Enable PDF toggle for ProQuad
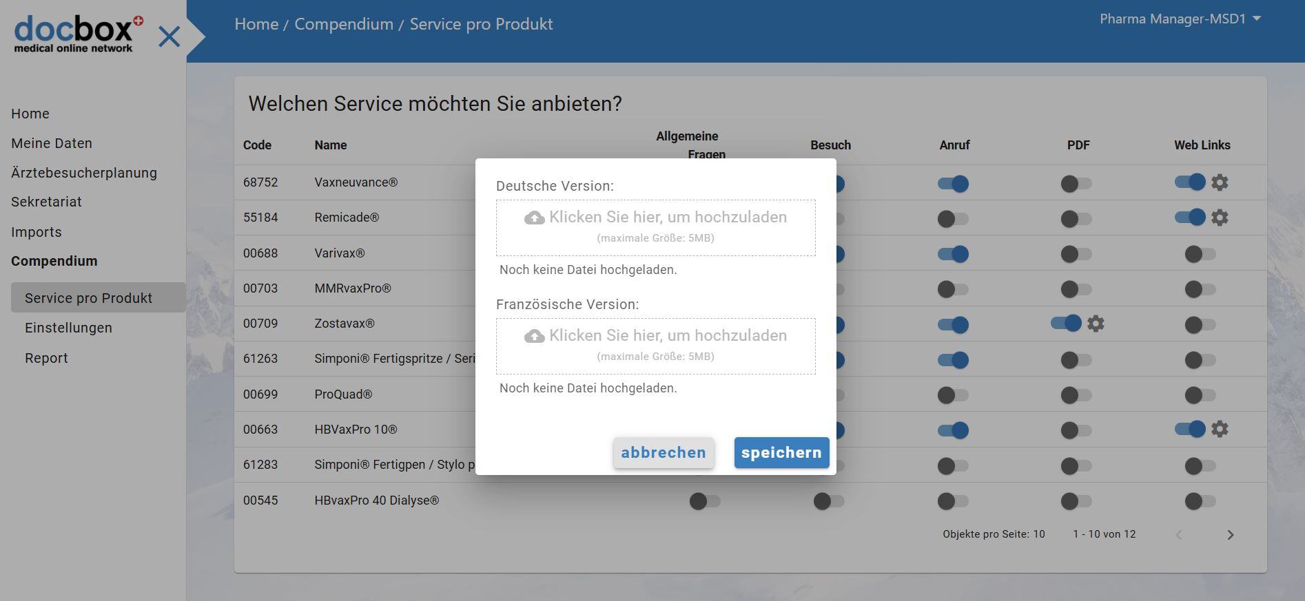1305x601 pixels. pyautogui.click(x=1076, y=395)
